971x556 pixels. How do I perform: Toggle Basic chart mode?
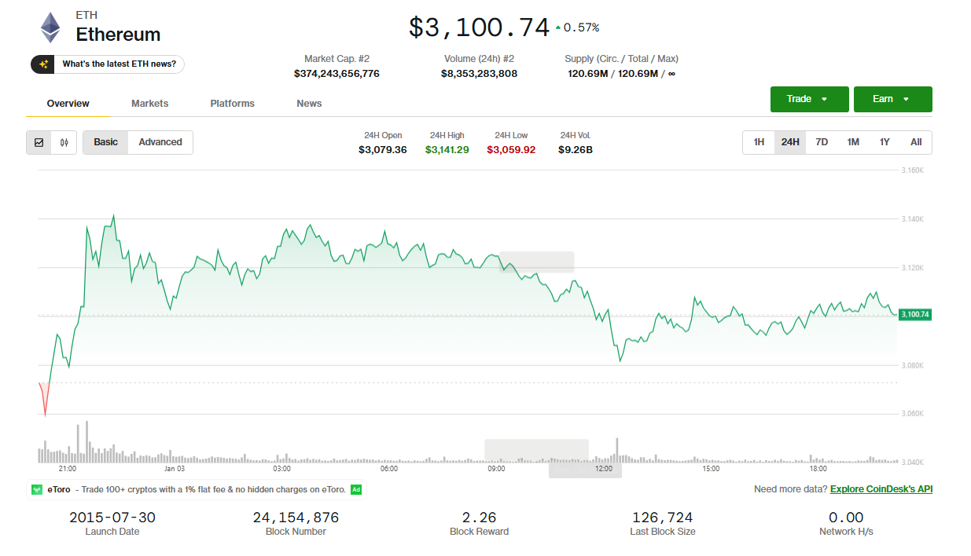coord(105,142)
